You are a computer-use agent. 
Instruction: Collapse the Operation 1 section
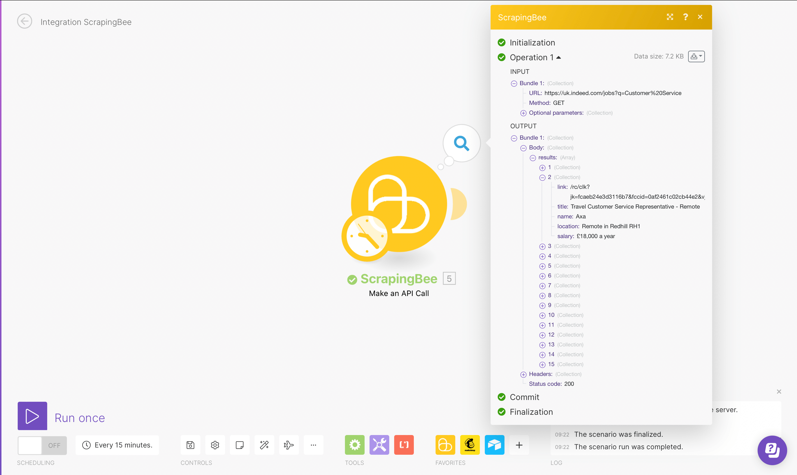559,58
